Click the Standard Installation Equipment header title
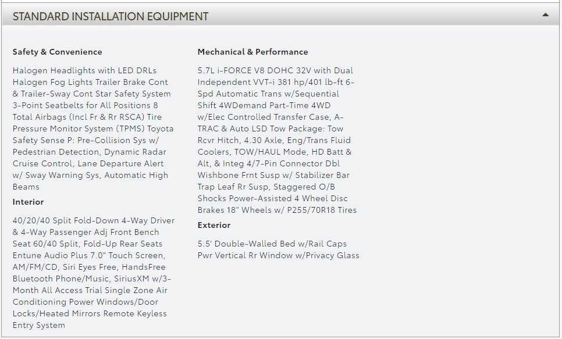The image size is (562, 339). 111,16
